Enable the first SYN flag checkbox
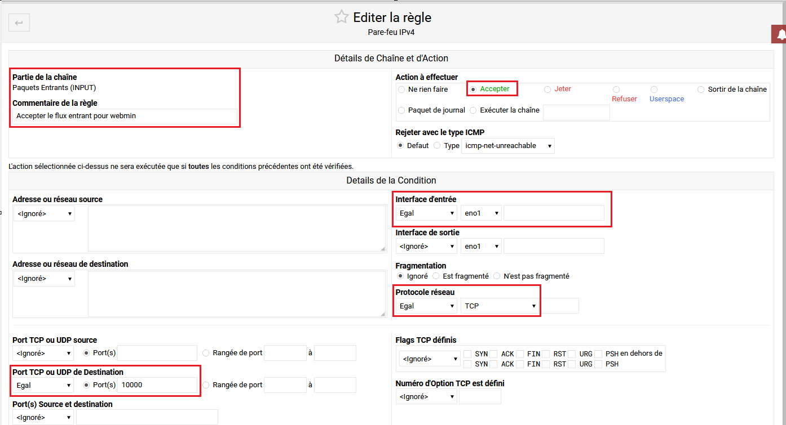The width and height of the screenshot is (786, 425). point(467,354)
